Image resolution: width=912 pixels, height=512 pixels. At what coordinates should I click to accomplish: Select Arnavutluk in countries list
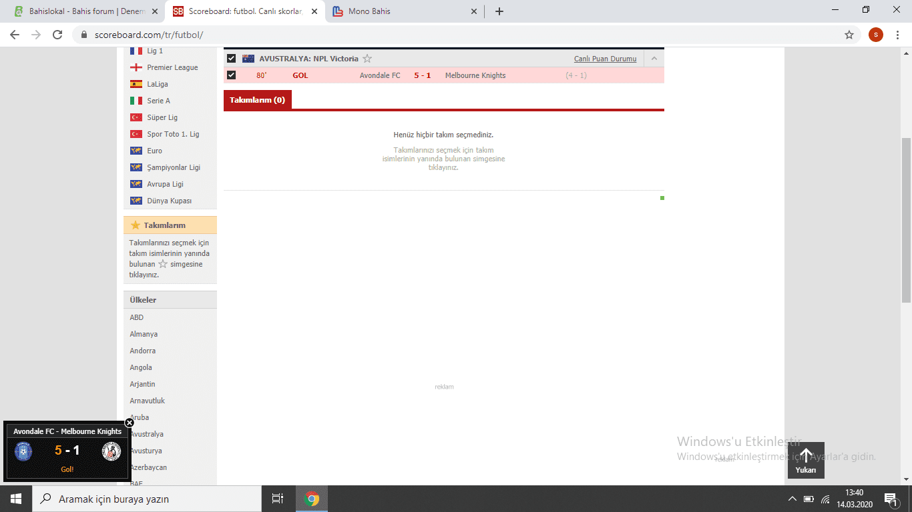[x=148, y=401]
